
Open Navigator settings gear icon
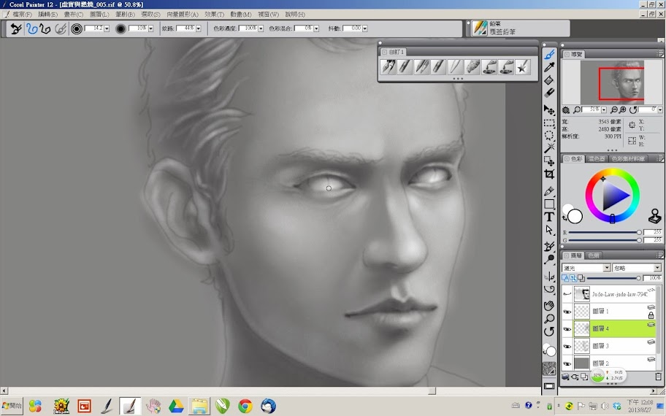(x=566, y=110)
